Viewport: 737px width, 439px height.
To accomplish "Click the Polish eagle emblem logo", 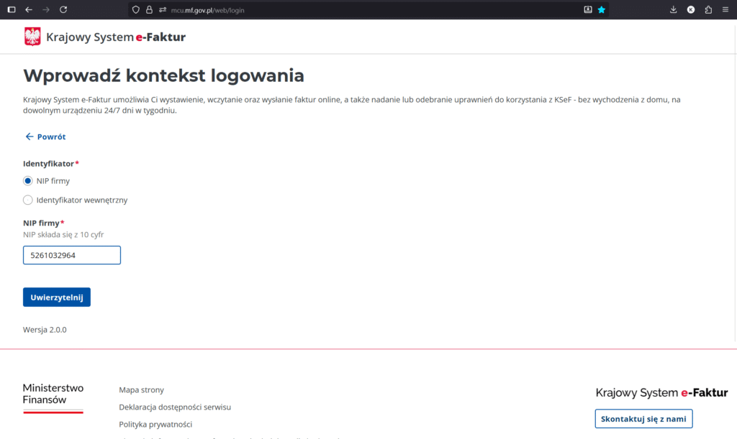I will click(x=32, y=37).
